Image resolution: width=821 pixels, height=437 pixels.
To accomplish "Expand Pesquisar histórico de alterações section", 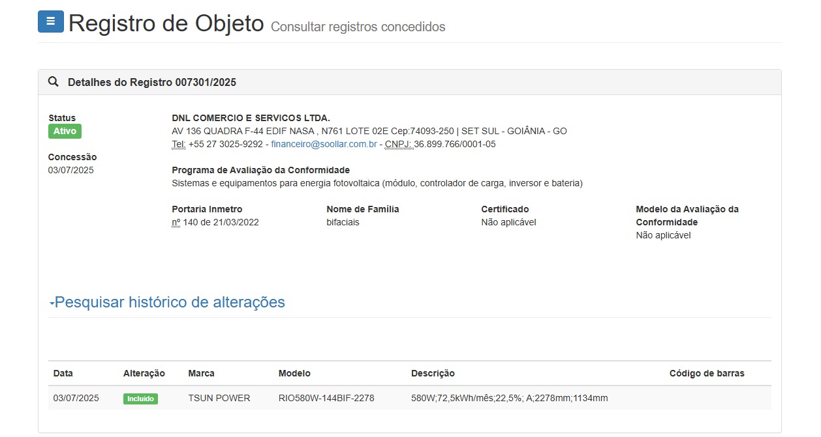I will pos(170,302).
